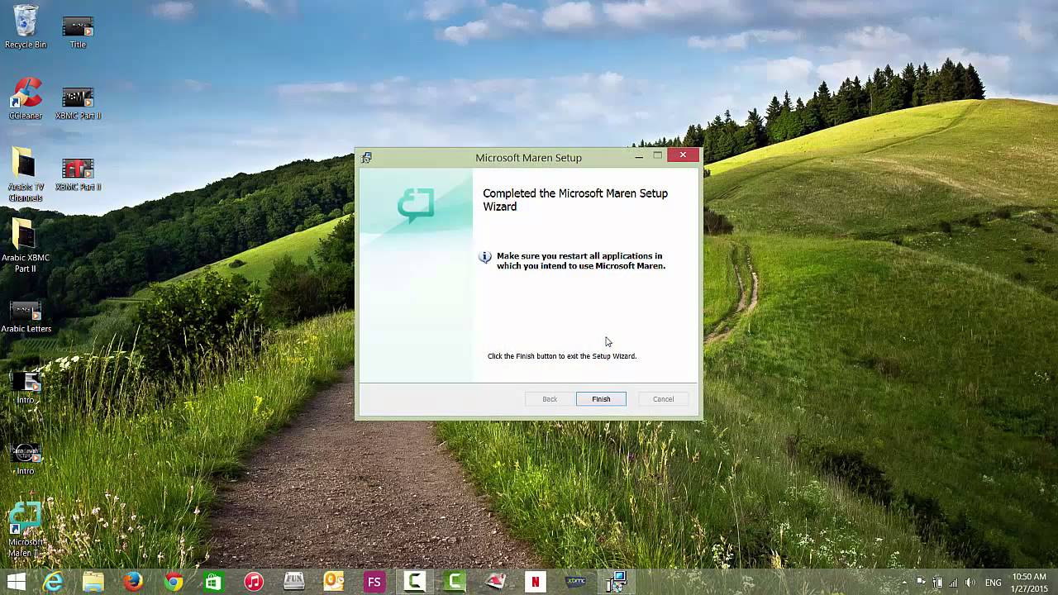
Task: Launch Google Chrome from the taskbar
Action: click(x=174, y=582)
